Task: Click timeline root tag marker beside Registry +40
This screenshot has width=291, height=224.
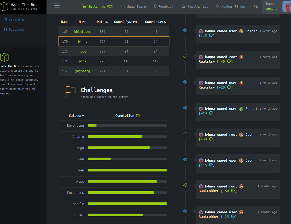Action: (x=185, y=56)
